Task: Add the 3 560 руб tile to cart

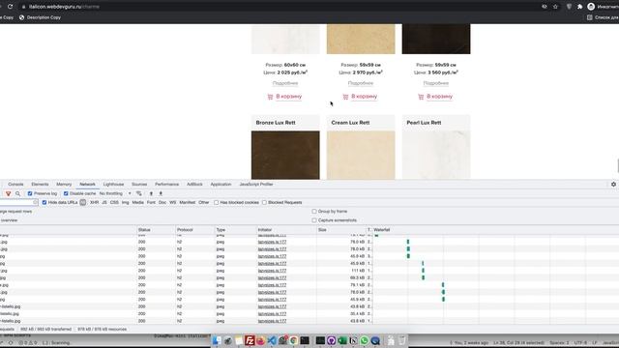Action: pos(435,97)
